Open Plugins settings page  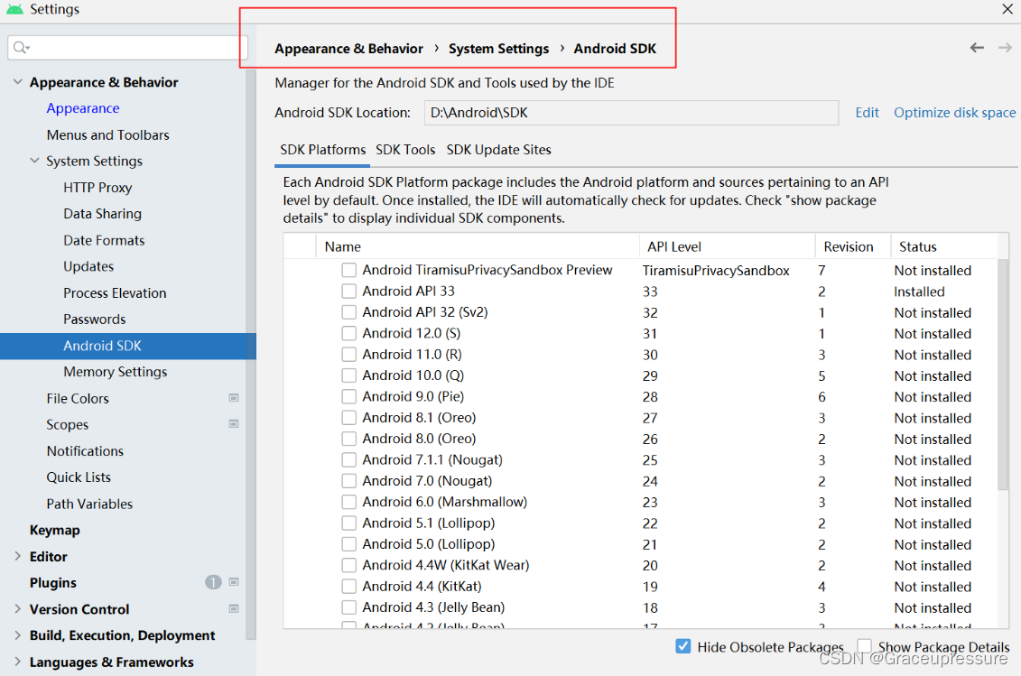[52, 583]
